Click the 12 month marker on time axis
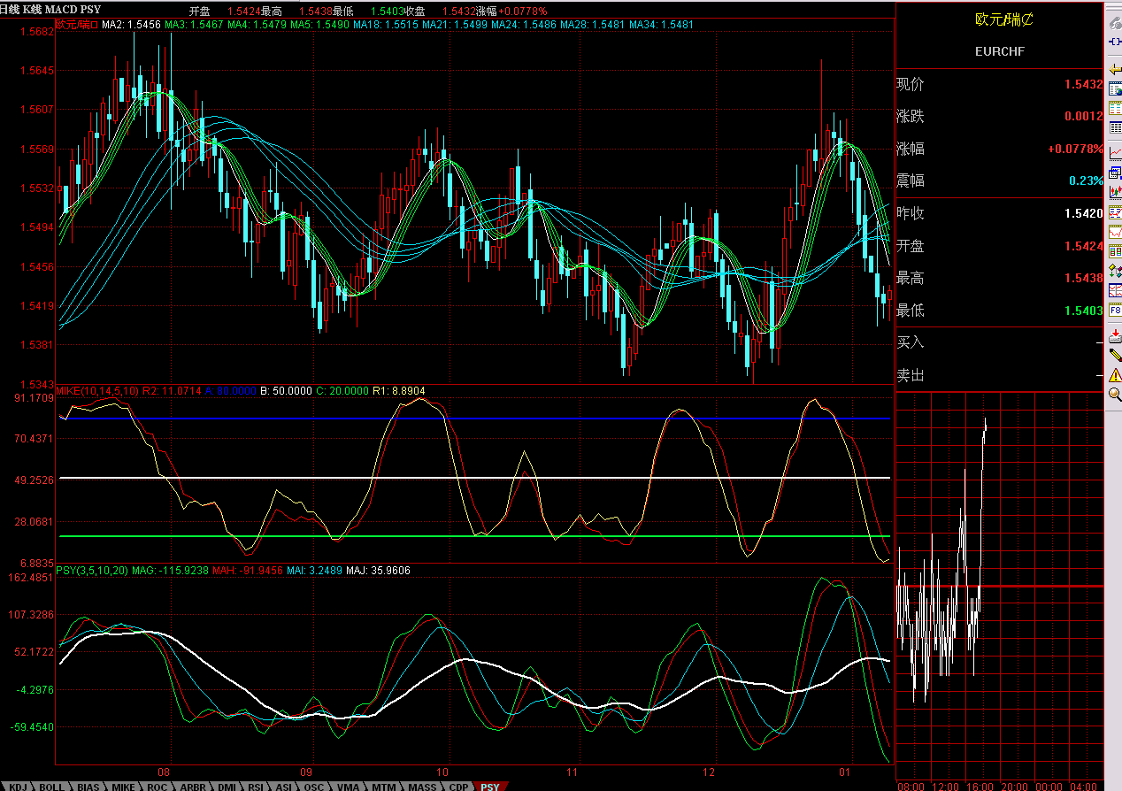The image size is (1122, 791). click(709, 772)
